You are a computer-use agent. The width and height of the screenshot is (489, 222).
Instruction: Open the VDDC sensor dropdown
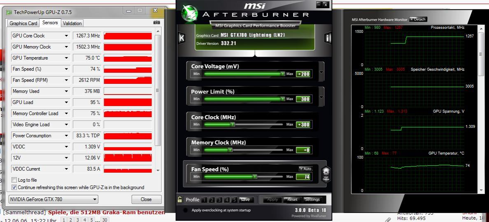66,147
